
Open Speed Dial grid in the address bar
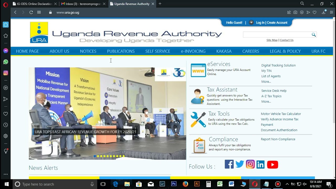(39, 12)
